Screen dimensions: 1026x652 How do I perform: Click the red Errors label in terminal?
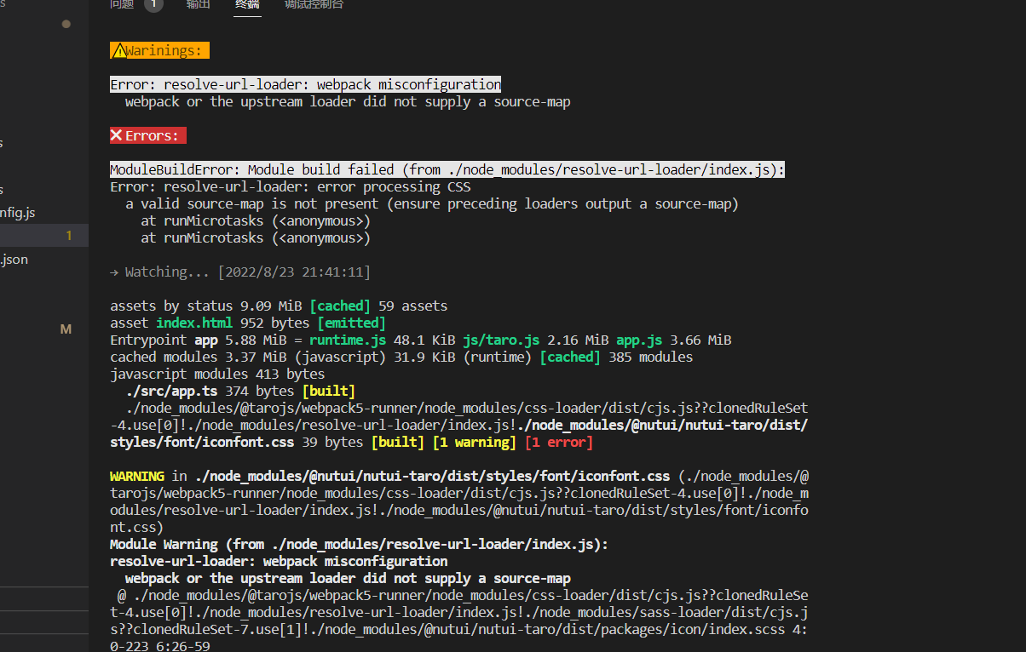[x=147, y=135]
